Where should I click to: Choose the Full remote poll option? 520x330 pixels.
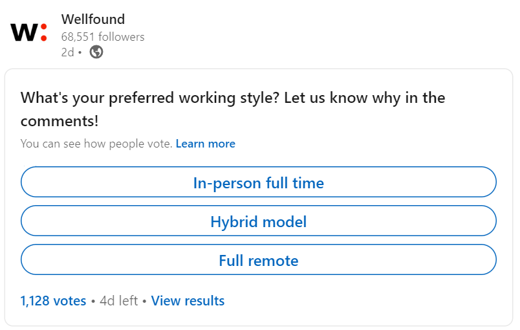tap(259, 261)
